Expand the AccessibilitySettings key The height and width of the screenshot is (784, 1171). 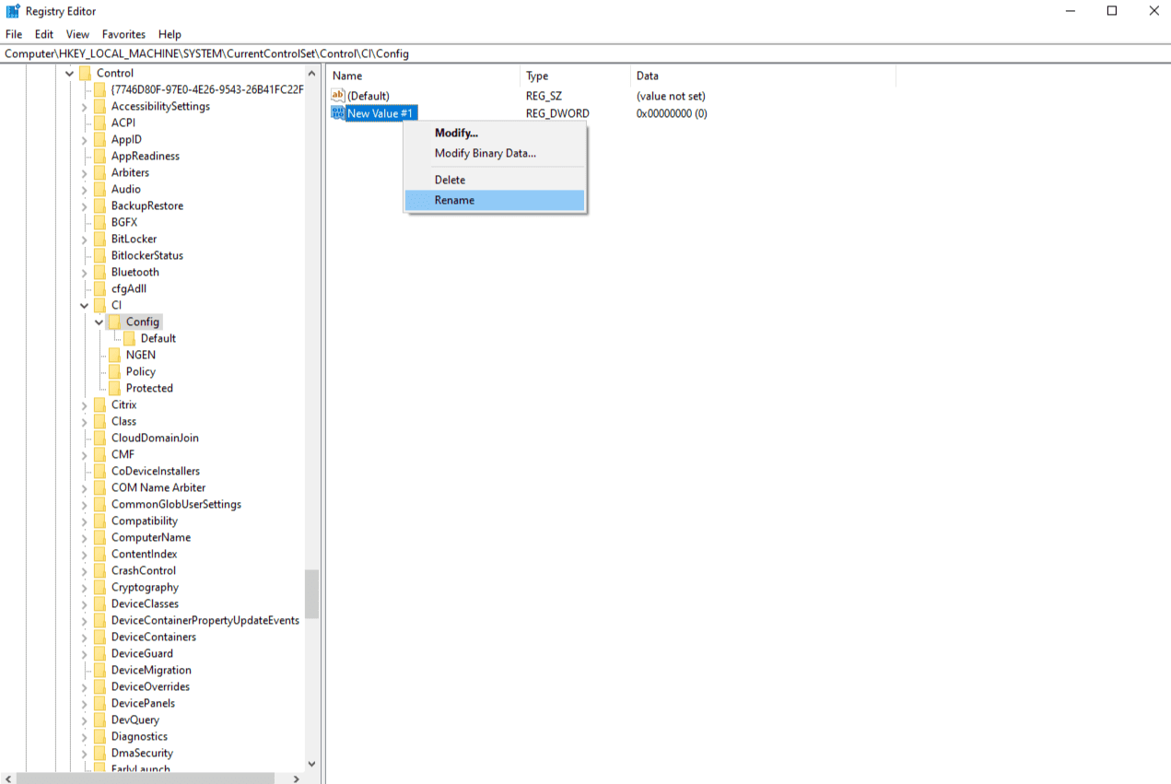click(84, 106)
